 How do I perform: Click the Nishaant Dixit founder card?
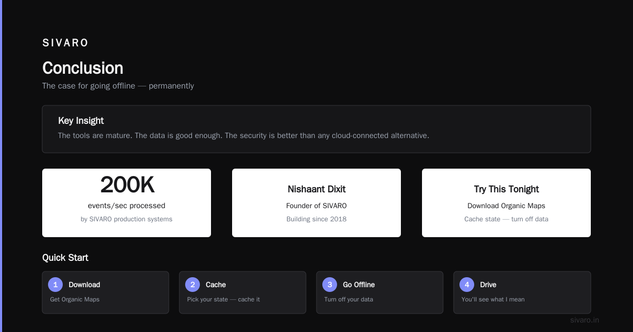[316, 203]
